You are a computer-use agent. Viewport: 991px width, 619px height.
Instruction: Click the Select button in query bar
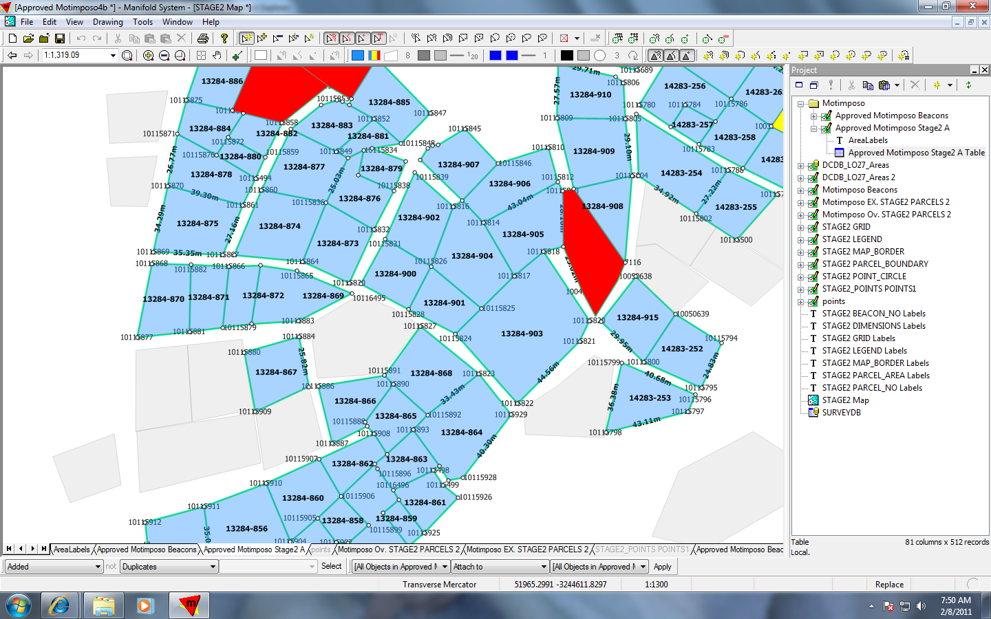coord(331,567)
